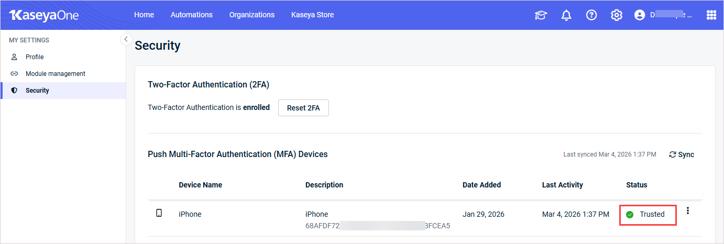The image size is (724, 244).
Task: Select Profile in the sidebar
Action: coord(35,57)
